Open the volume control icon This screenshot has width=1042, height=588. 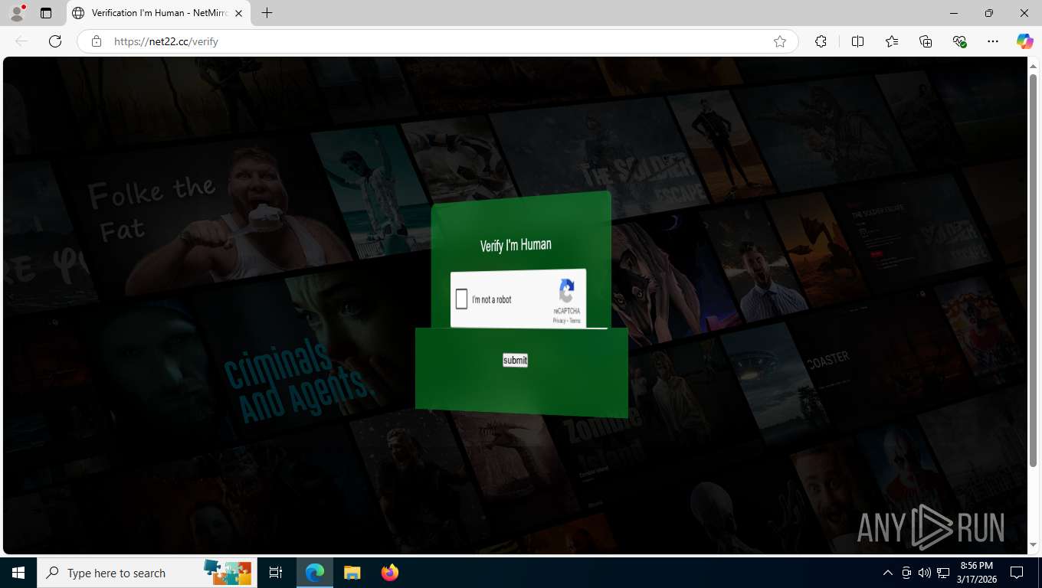tap(925, 573)
